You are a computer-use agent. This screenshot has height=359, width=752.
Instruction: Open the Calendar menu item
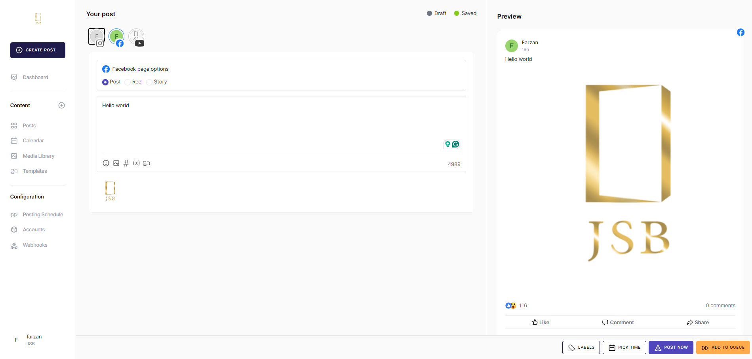pos(33,141)
